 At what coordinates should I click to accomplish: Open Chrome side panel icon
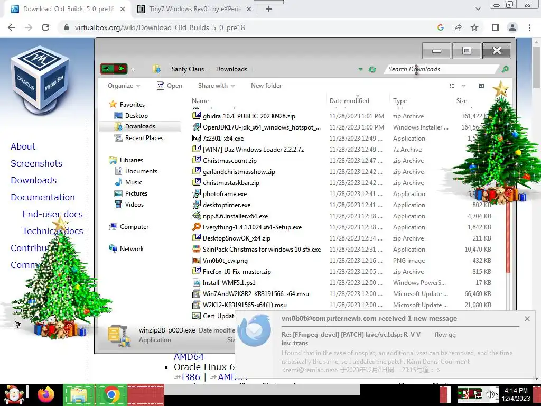pos(496,27)
